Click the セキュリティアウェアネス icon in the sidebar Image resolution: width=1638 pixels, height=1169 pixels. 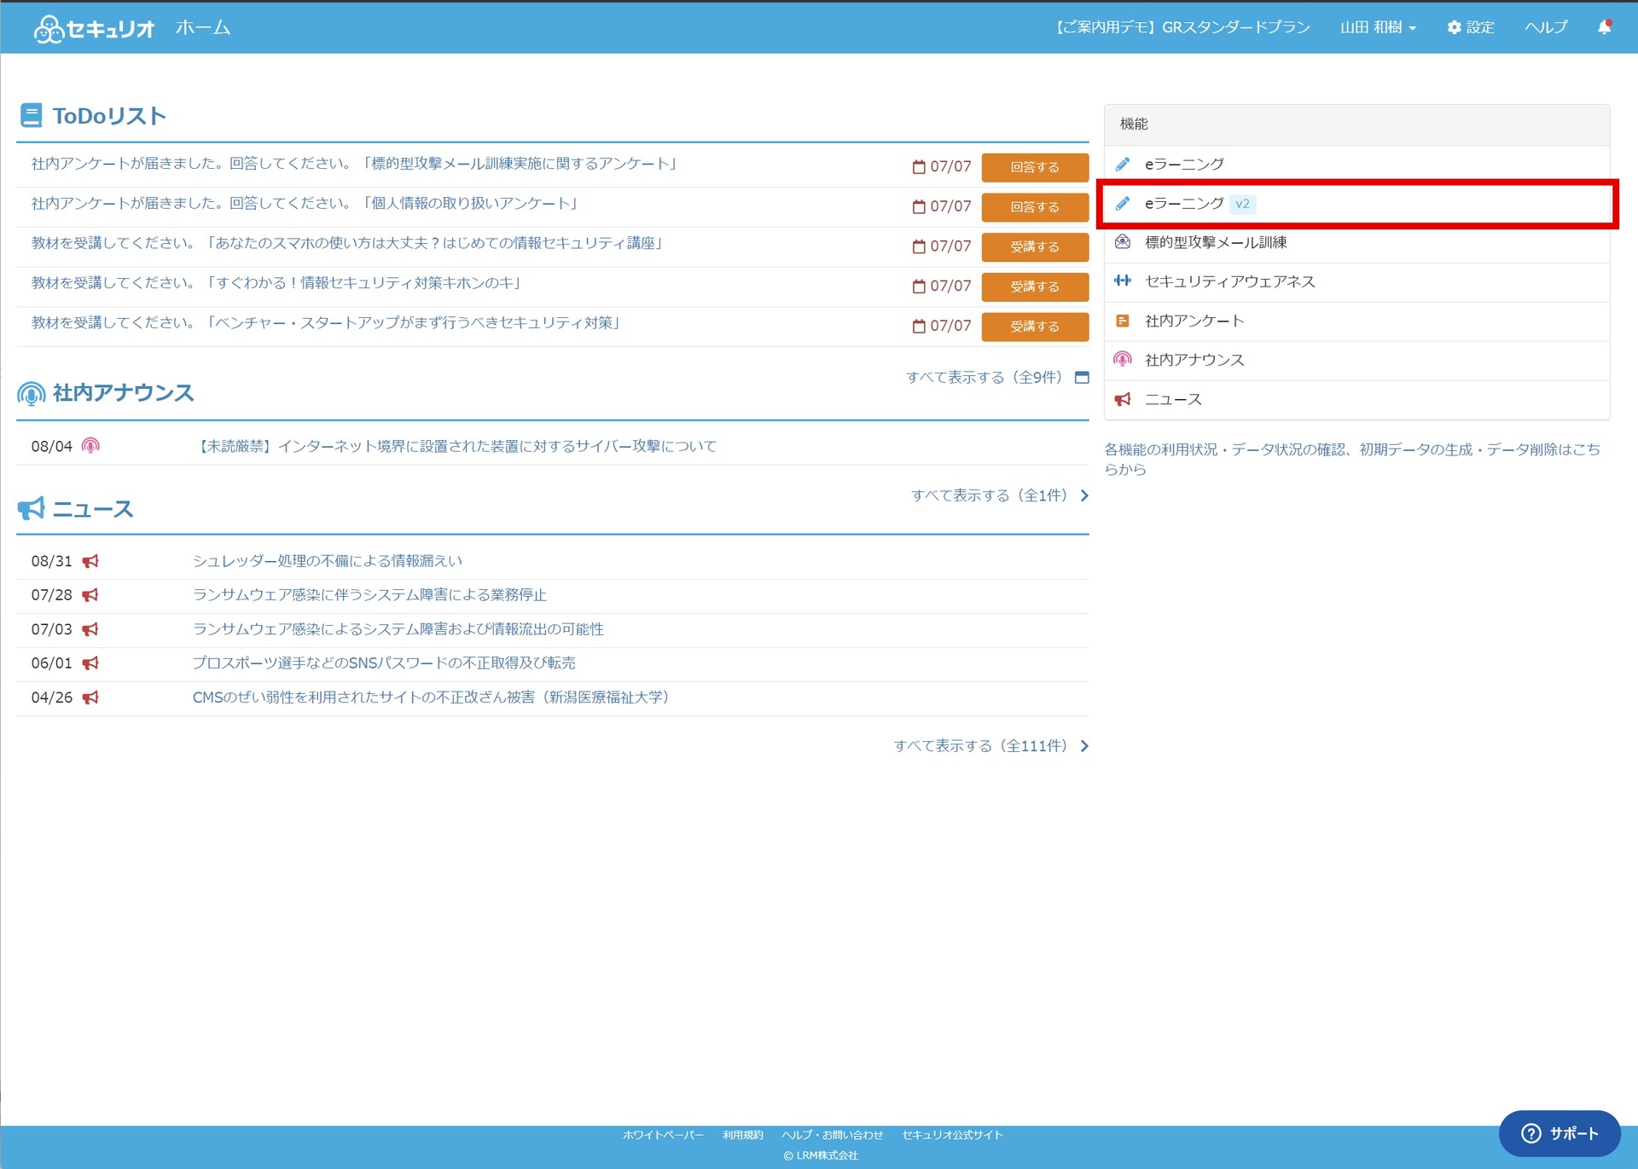tap(1124, 281)
